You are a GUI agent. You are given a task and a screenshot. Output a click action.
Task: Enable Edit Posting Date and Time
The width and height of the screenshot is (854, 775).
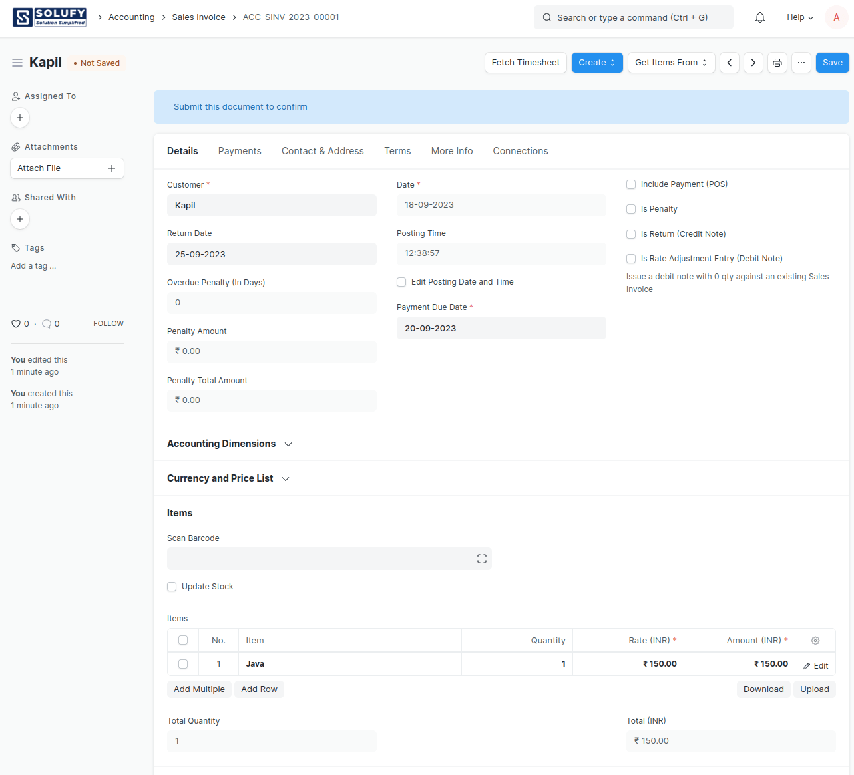click(x=401, y=282)
